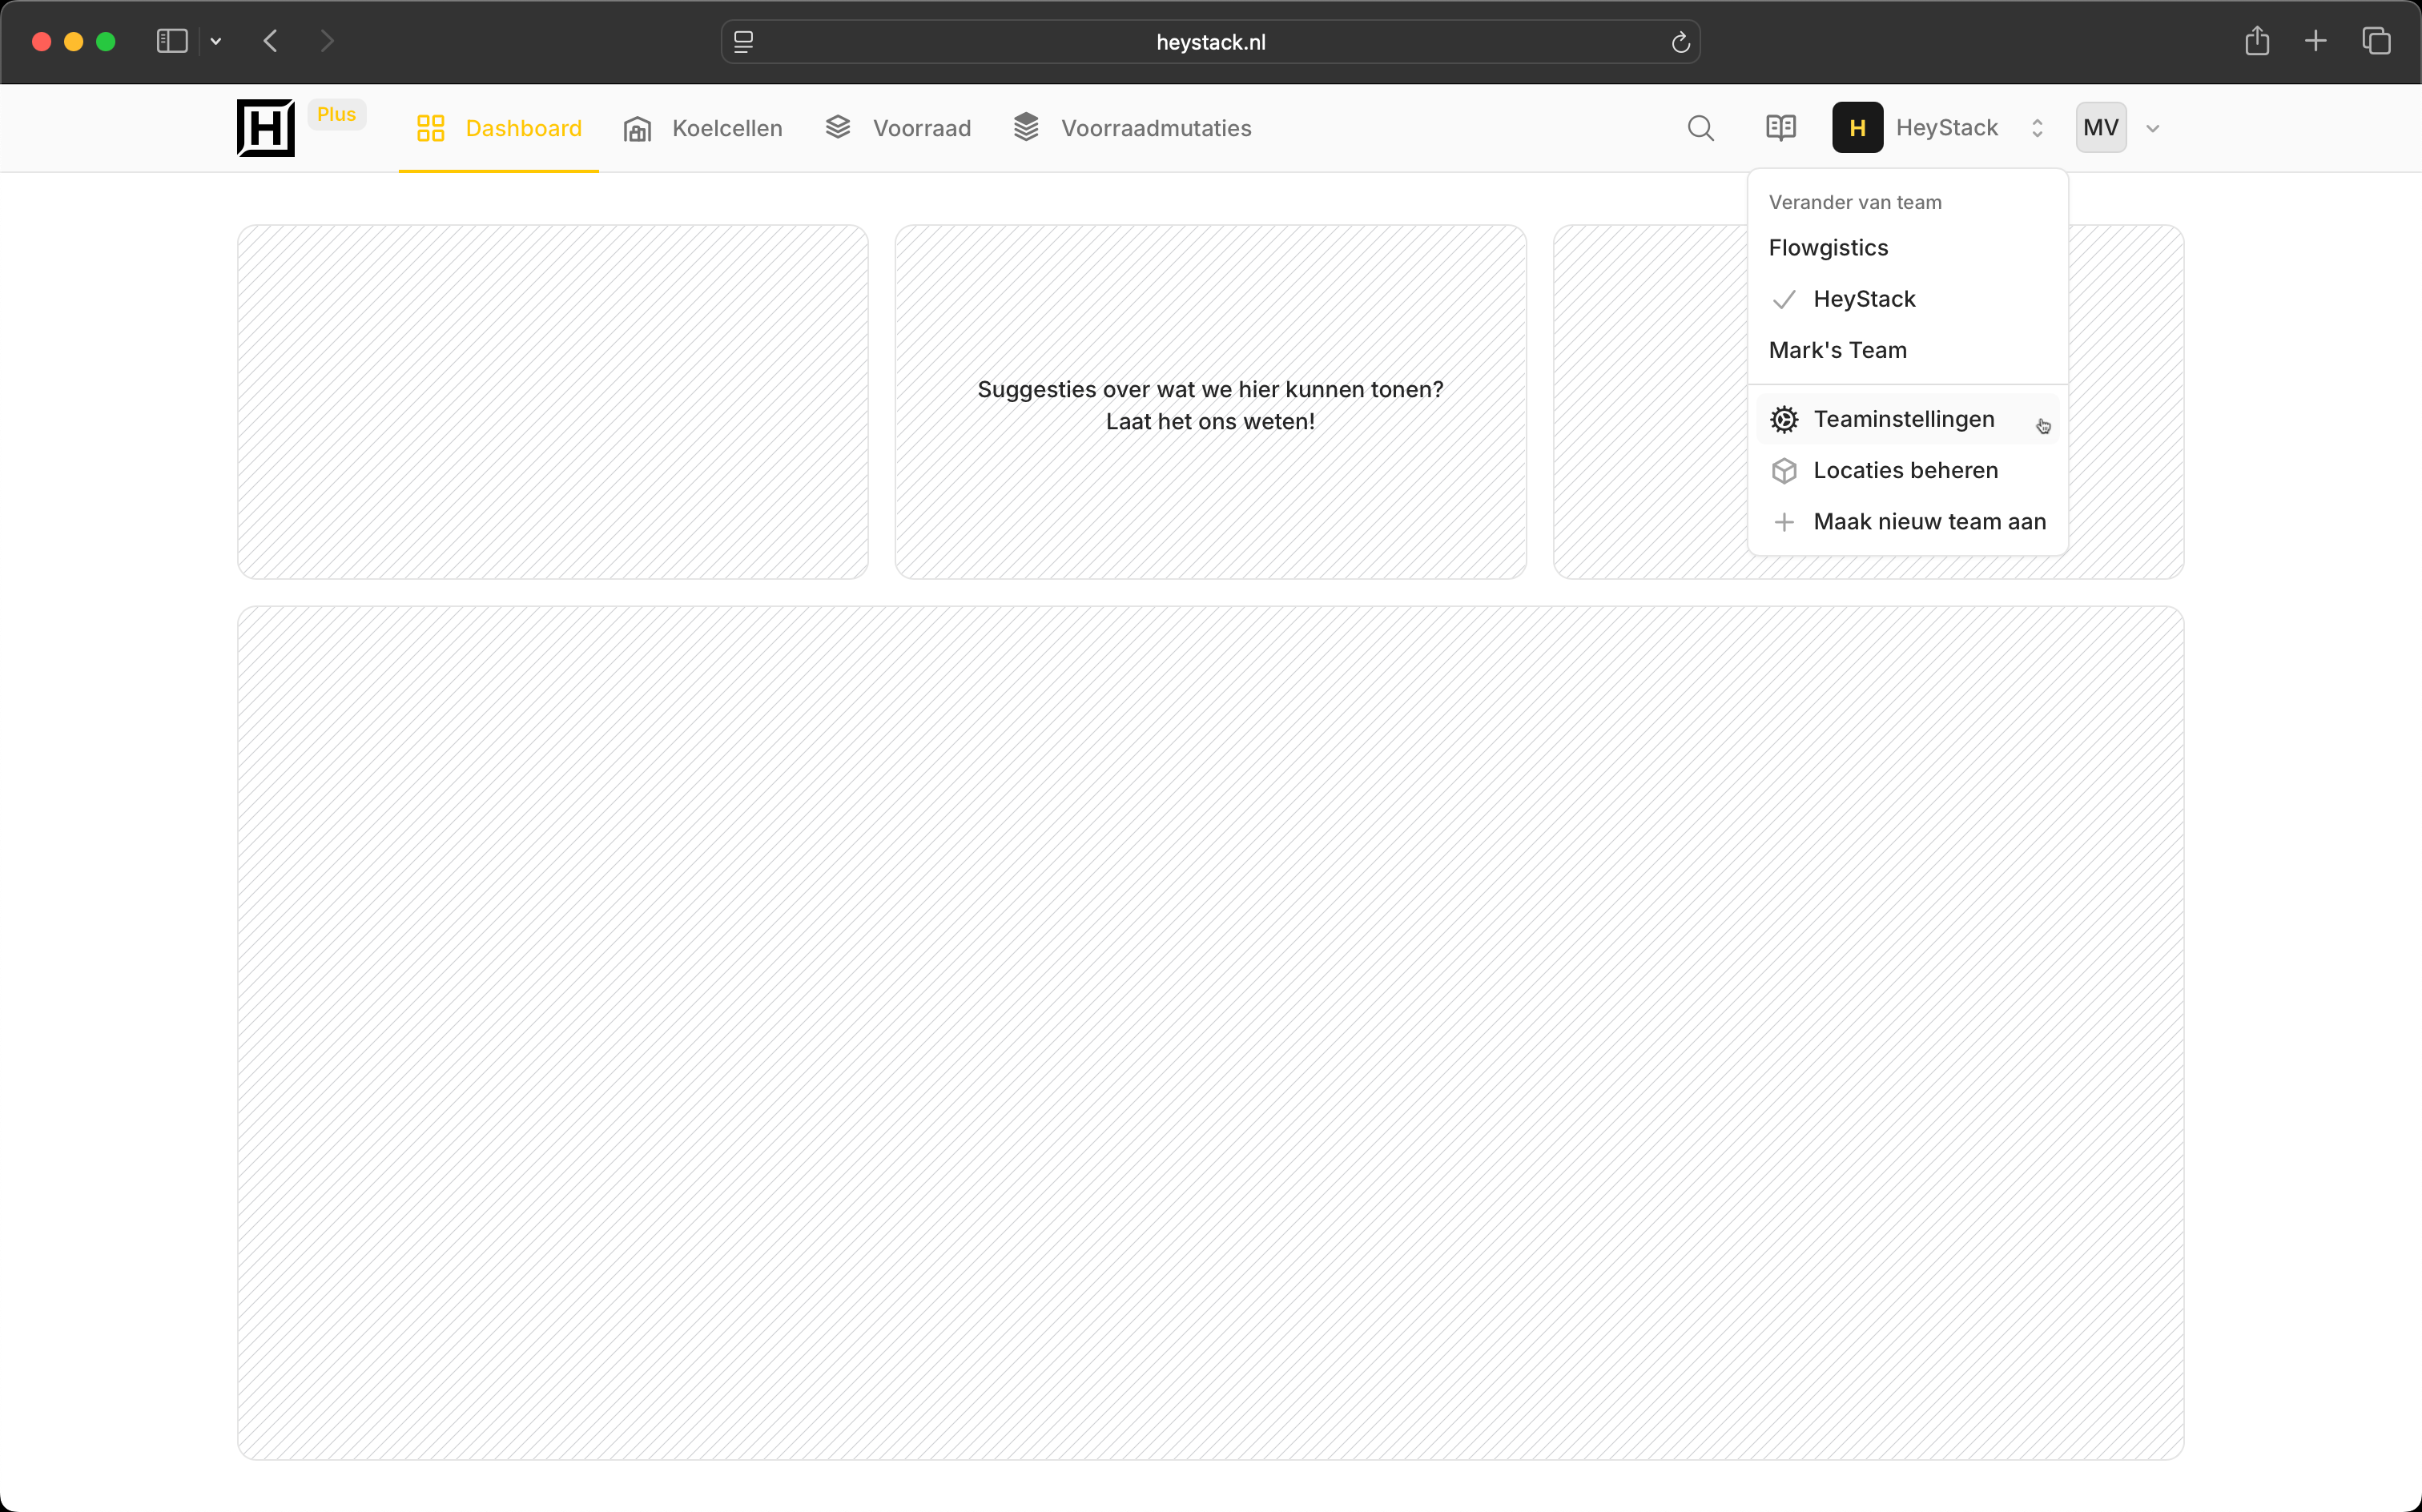Open a new tab with plus
This screenshot has height=1512, width=2422.
coord(2316,41)
